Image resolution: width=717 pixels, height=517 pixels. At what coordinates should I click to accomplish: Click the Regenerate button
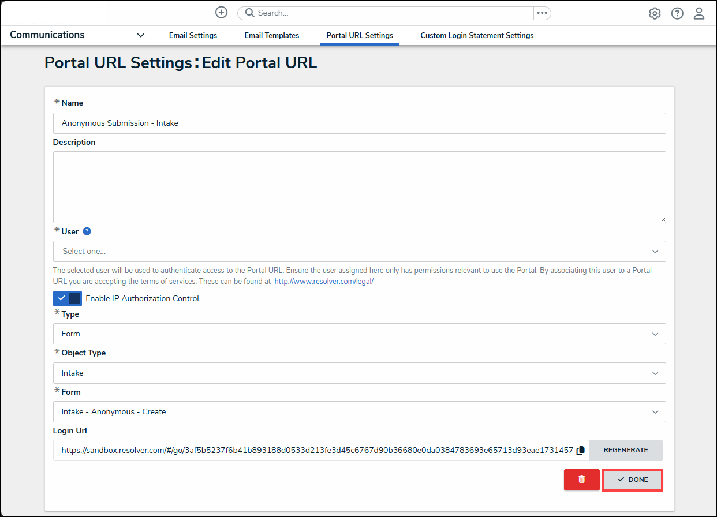pos(626,450)
